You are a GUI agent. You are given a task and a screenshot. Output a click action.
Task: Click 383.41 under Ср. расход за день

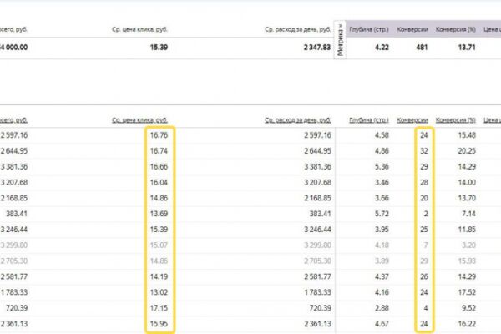coord(320,214)
